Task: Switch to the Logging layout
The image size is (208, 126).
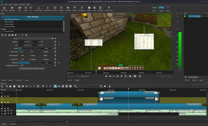Action: click(x=154, y=8)
